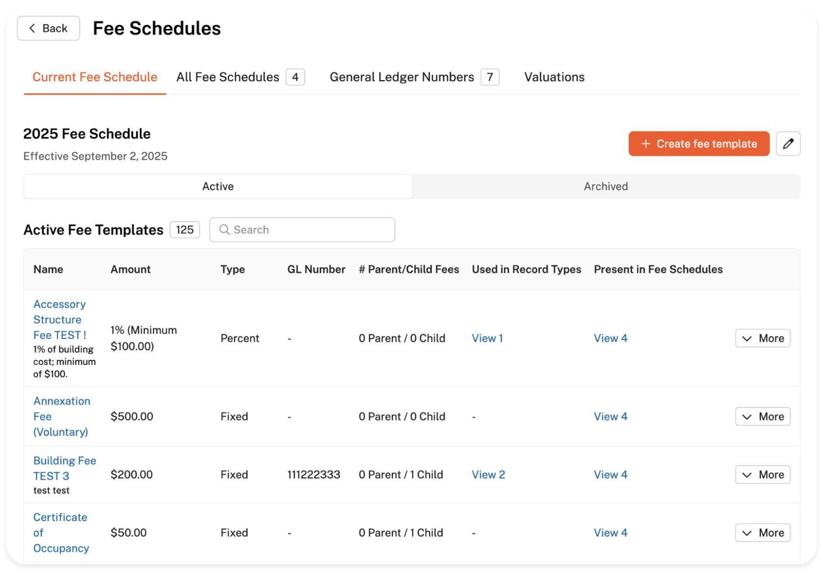Click View 2 for Building Fee record types
The width and height of the screenshot is (826, 573).
coord(488,475)
